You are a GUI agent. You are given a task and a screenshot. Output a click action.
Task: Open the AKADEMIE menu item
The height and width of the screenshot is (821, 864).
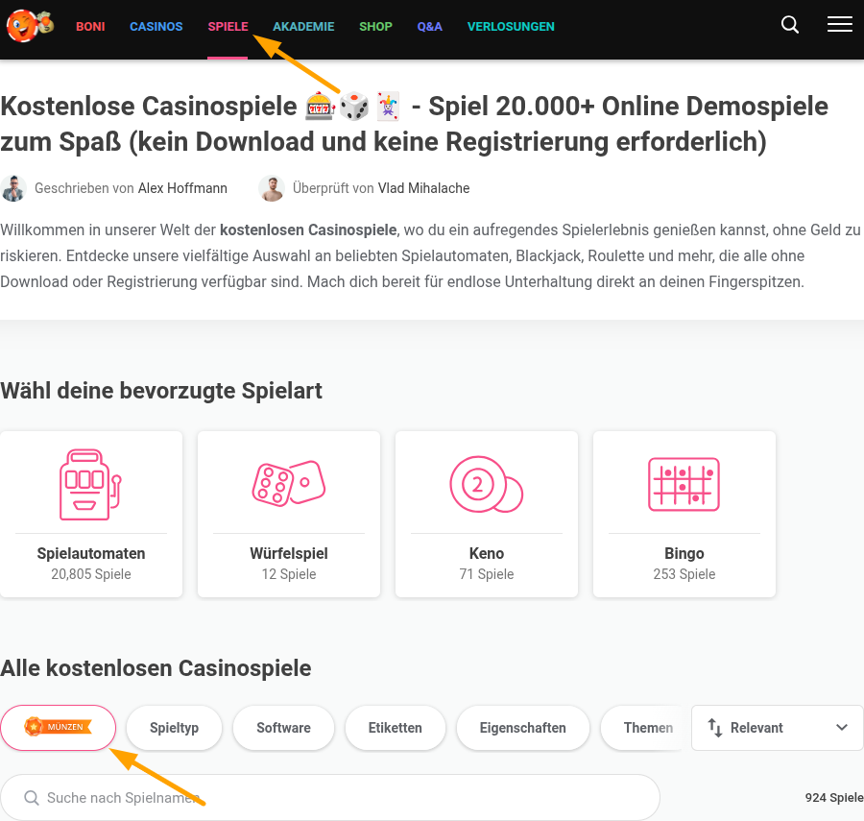[x=303, y=27]
